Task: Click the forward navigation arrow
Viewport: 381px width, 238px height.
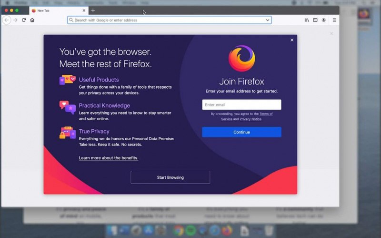Action: point(15,20)
